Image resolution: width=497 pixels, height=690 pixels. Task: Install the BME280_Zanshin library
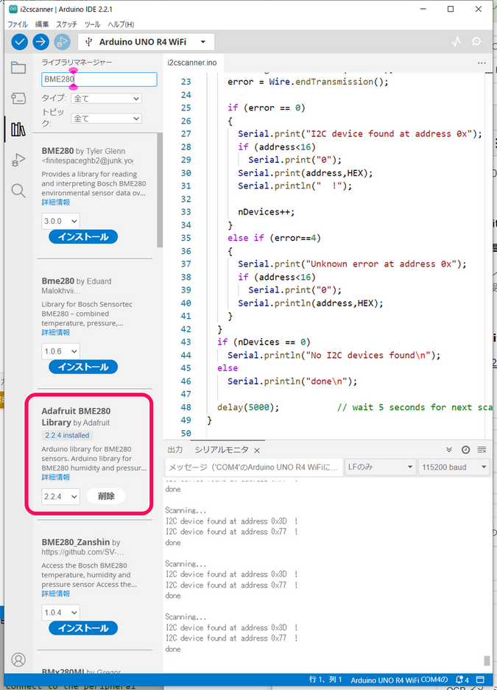(83, 628)
